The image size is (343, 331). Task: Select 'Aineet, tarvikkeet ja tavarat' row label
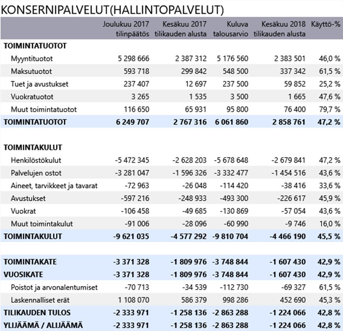pyautogui.click(x=54, y=186)
